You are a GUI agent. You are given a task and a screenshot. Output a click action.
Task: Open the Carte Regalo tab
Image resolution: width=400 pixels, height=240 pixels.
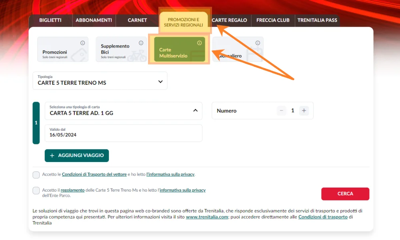click(x=229, y=20)
